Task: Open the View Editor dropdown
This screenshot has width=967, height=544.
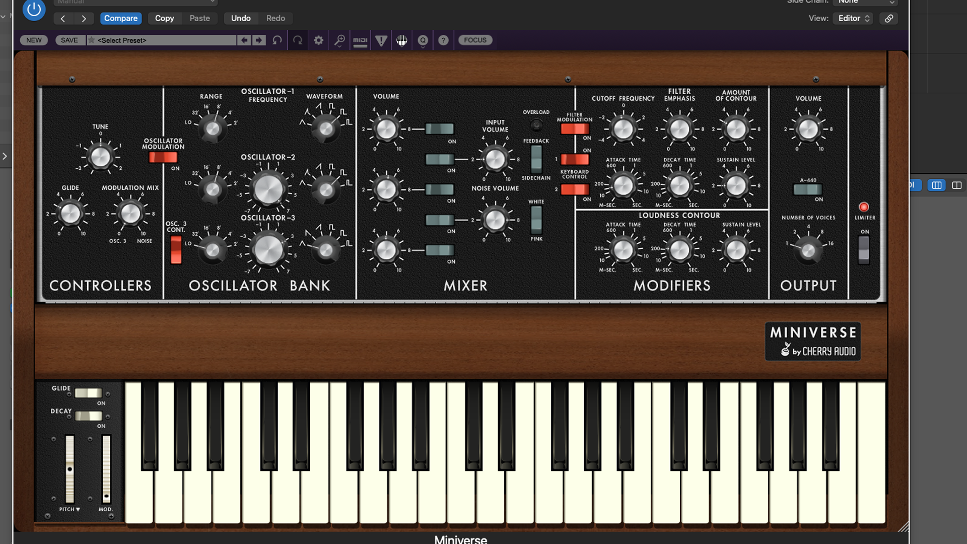Action: [854, 18]
